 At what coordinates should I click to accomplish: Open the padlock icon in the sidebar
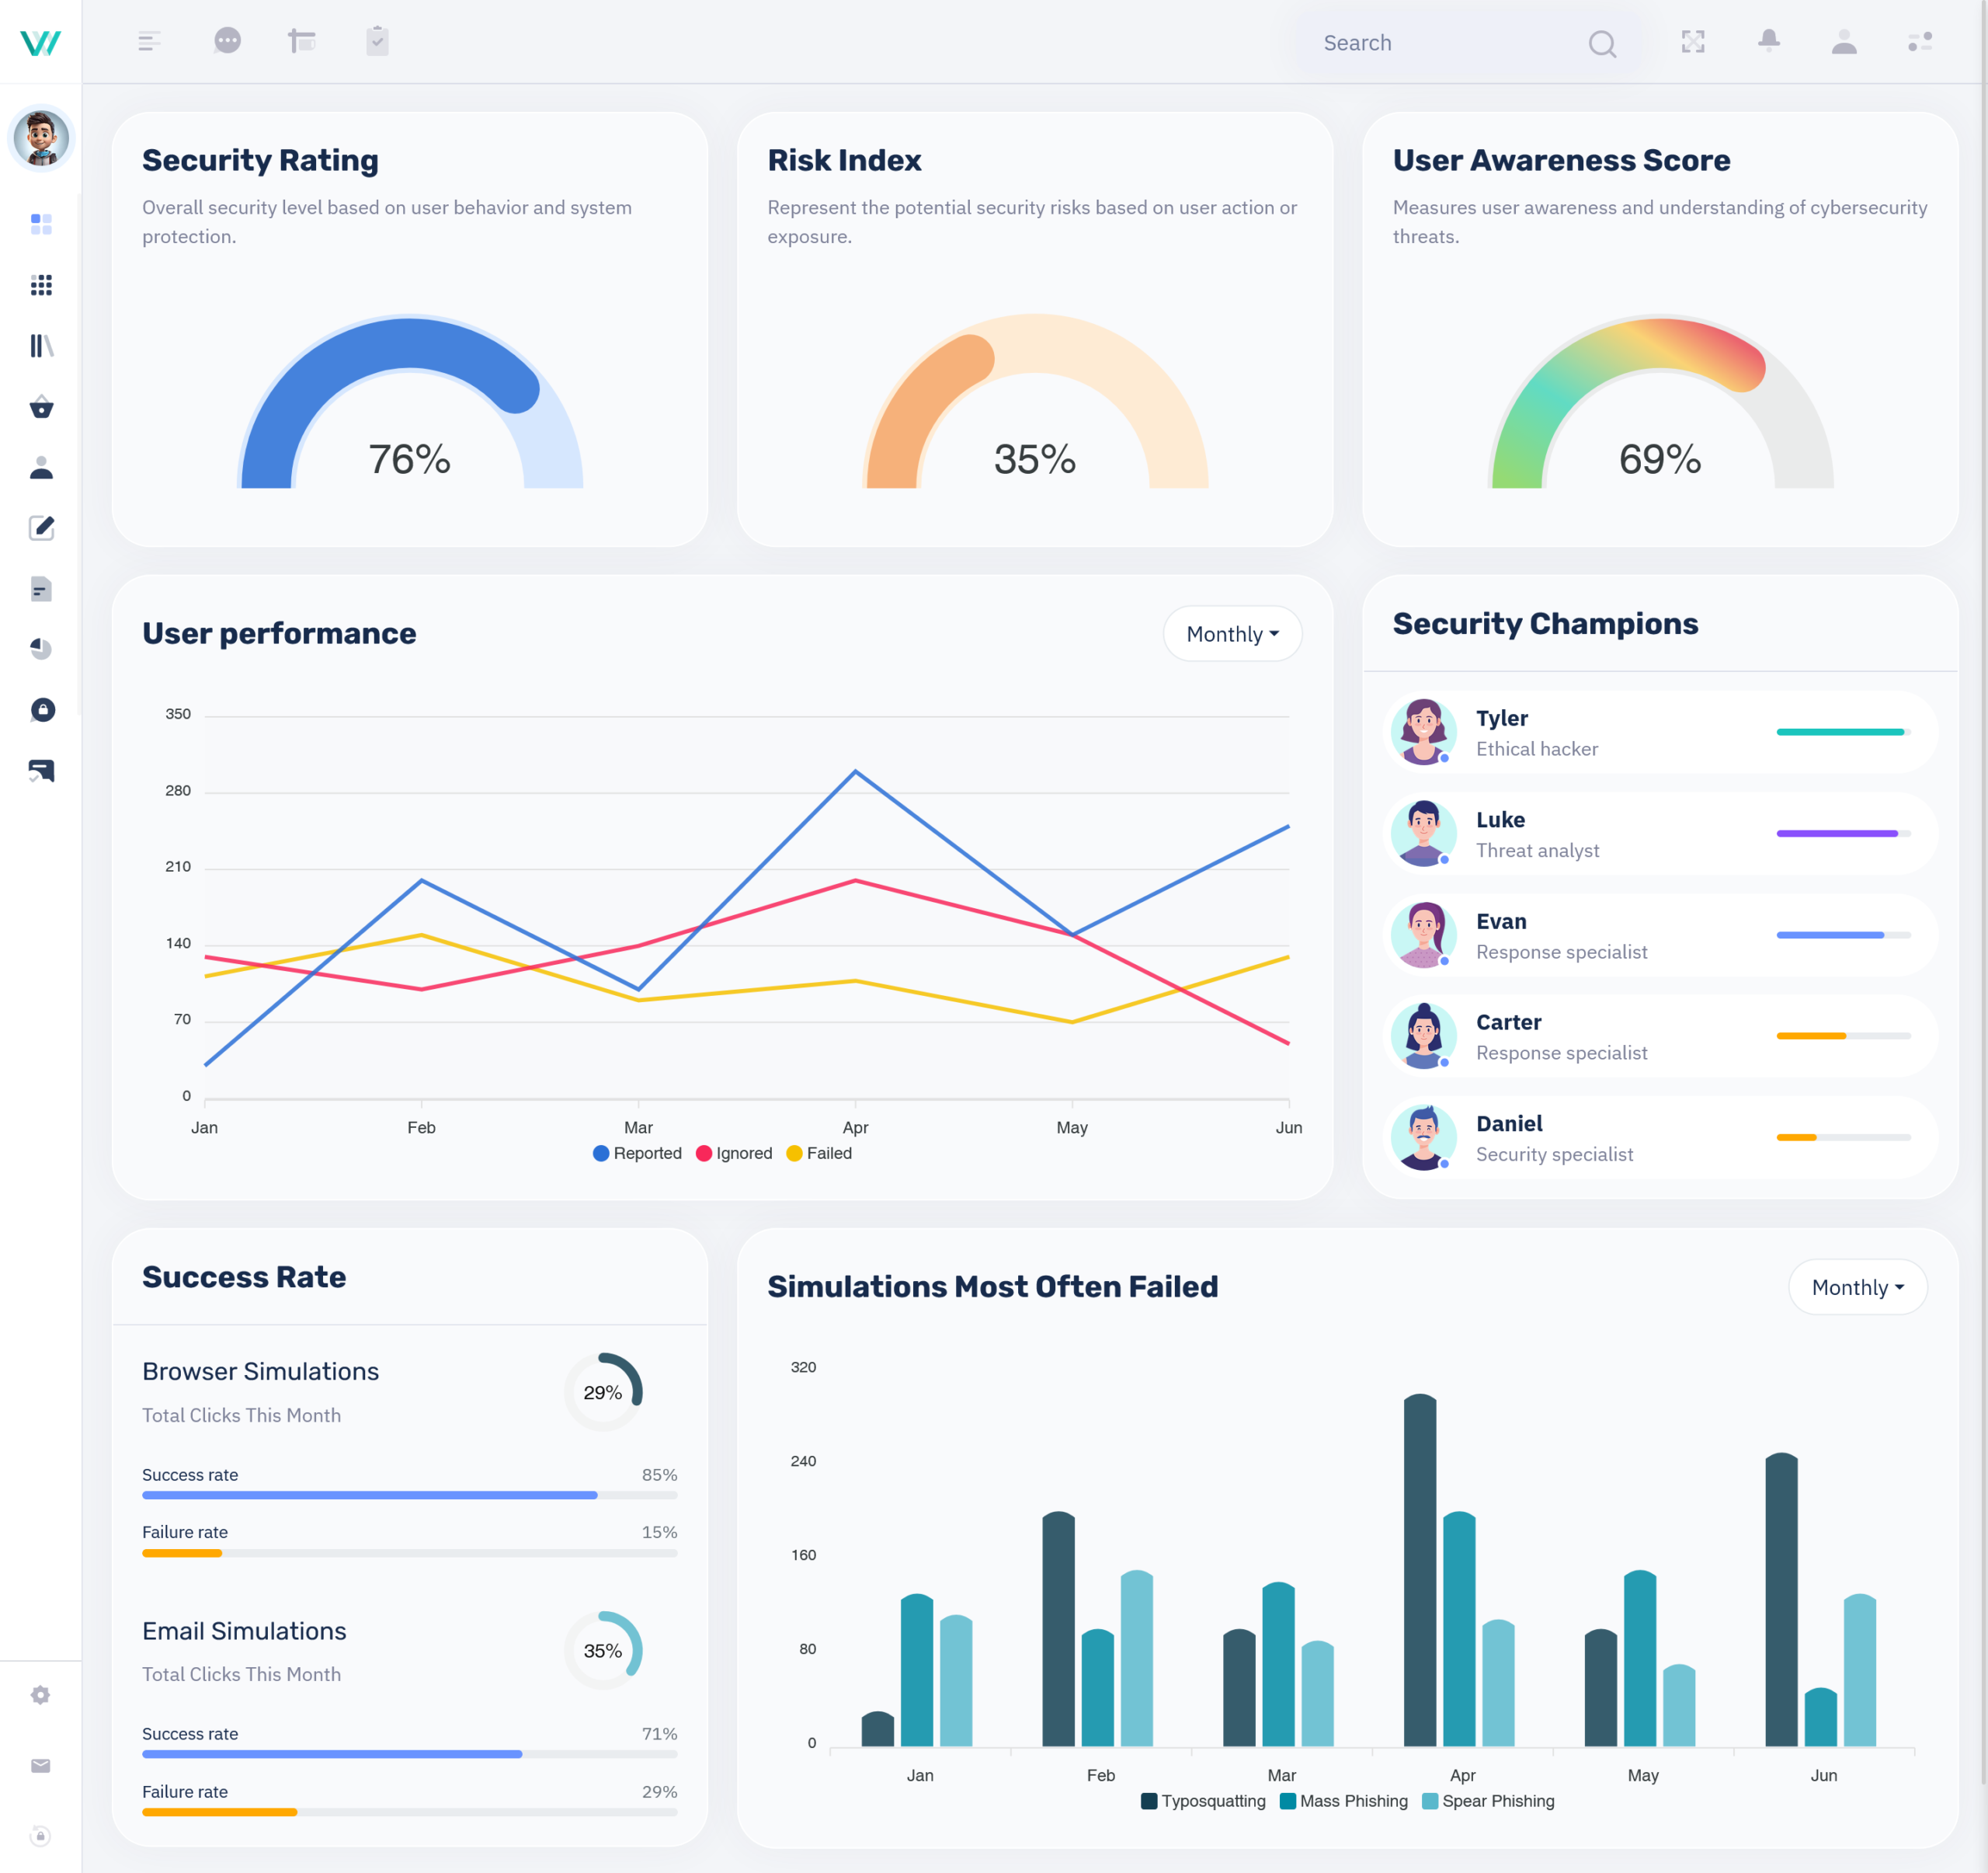tap(41, 710)
